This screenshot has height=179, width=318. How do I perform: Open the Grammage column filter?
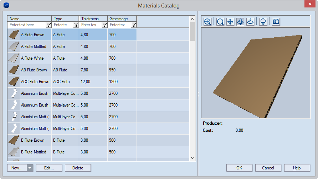[x=134, y=25]
